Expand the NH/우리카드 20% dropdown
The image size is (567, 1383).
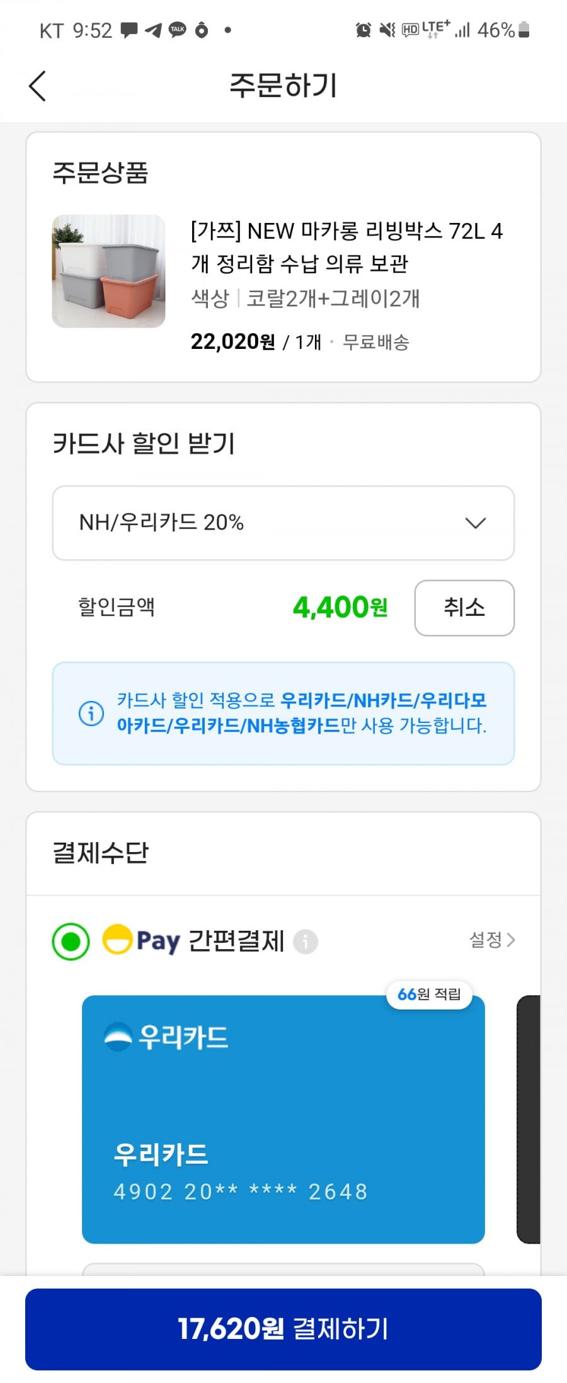click(x=283, y=523)
